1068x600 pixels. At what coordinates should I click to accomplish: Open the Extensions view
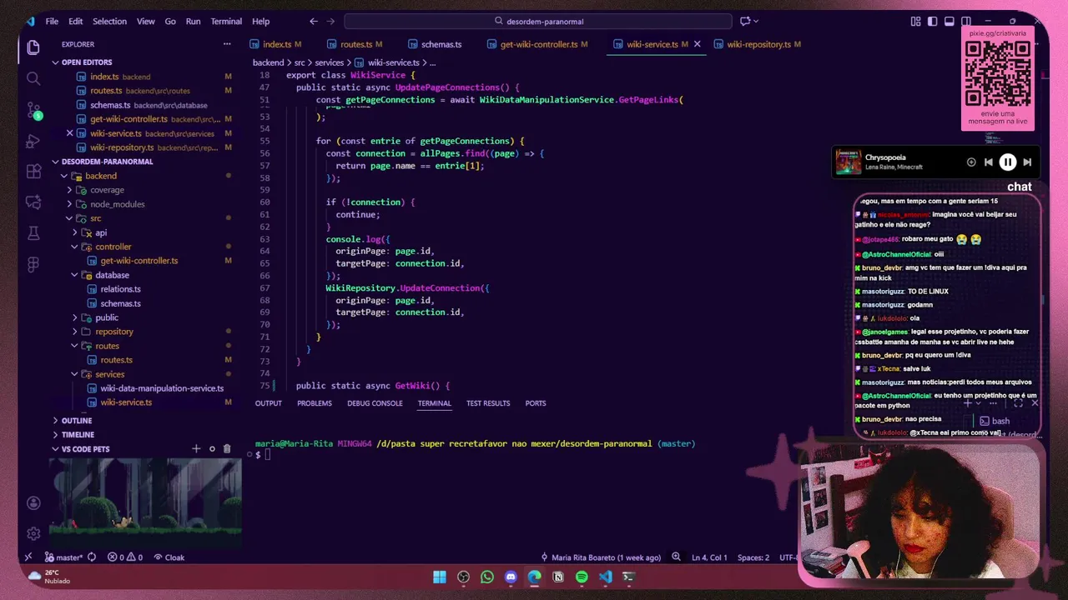(x=33, y=172)
